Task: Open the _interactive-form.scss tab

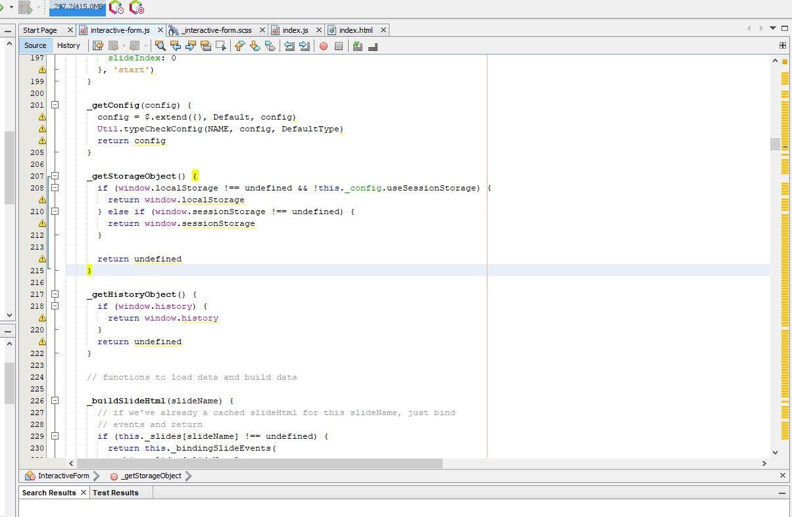Action: (x=216, y=30)
